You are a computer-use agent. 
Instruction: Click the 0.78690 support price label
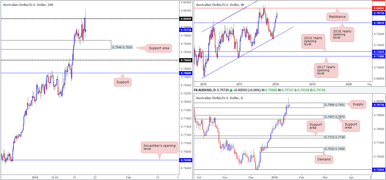click(186, 73)
